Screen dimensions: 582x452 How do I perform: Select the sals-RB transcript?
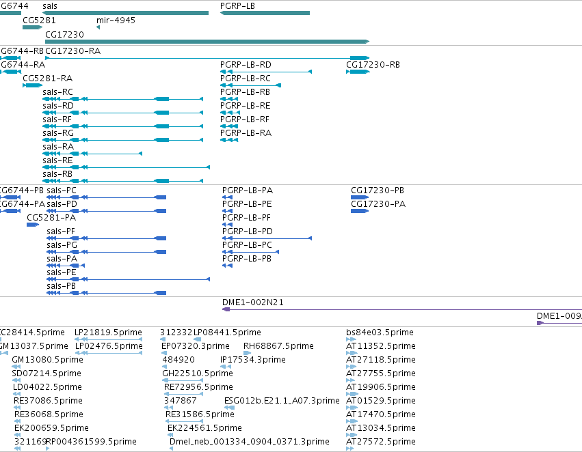coord(123,181)
